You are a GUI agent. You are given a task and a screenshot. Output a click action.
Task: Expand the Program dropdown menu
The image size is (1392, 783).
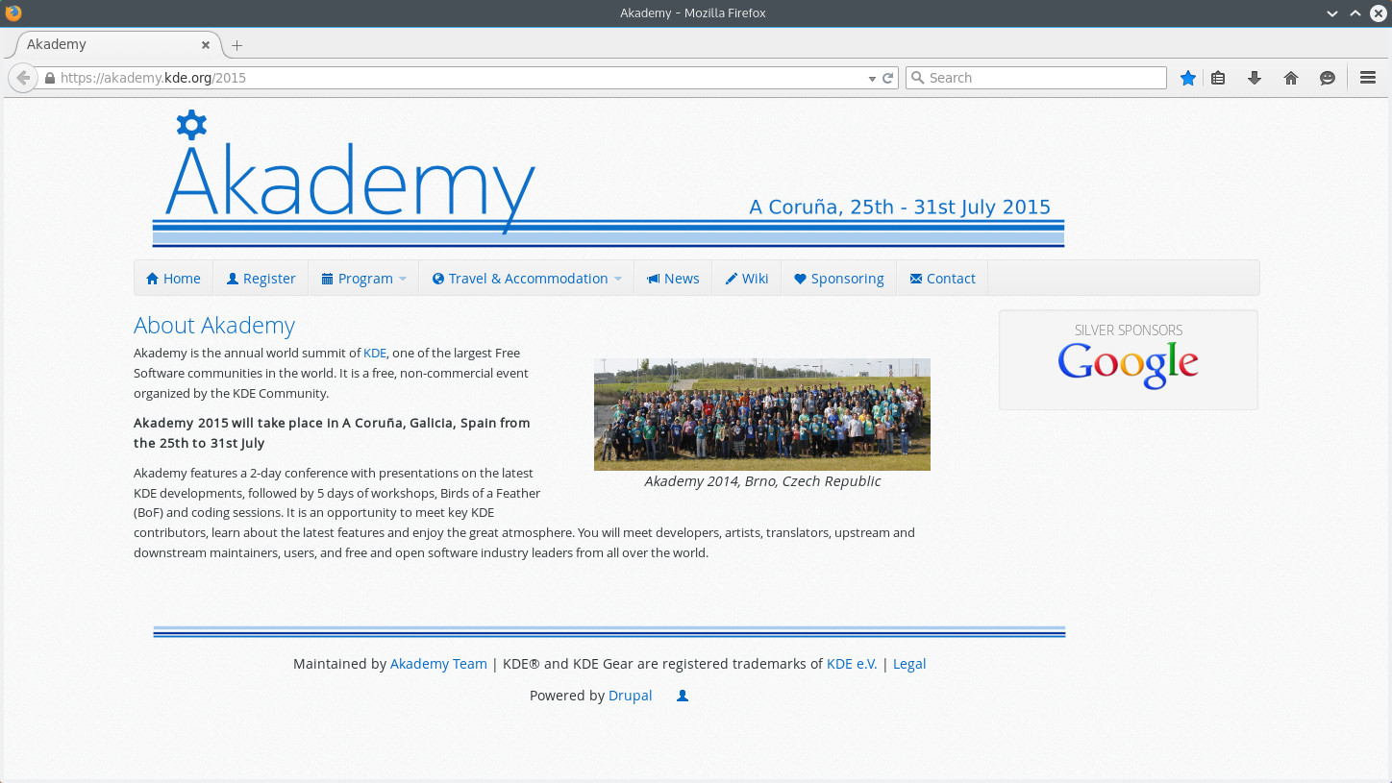(363, 279)
